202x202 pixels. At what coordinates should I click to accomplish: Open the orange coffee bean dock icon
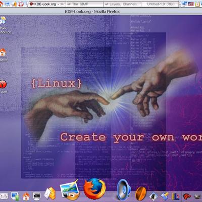pos(141,193)
